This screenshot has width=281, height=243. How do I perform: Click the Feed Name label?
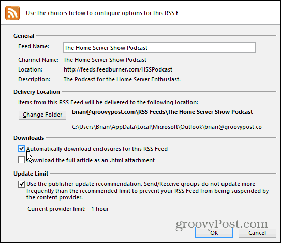[34, 46]
